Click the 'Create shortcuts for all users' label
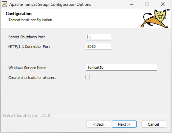The width and height of the screenshot is (172, 133). (x=32, y=78)
